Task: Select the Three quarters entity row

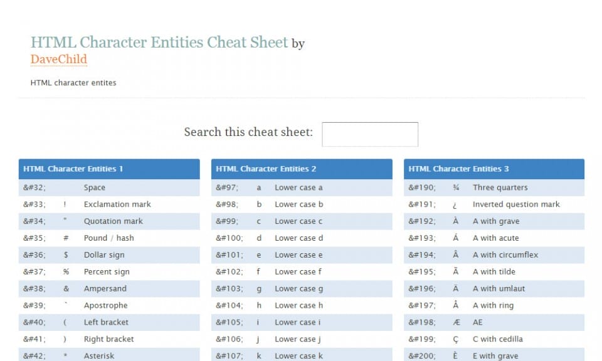Action: [489, 187]
